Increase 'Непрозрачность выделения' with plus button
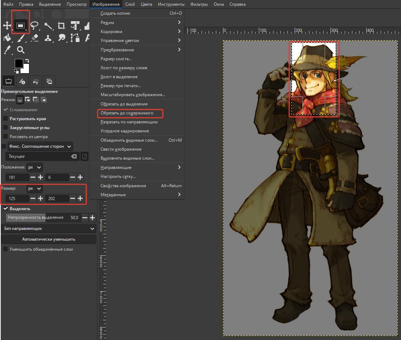 (92, 218)
